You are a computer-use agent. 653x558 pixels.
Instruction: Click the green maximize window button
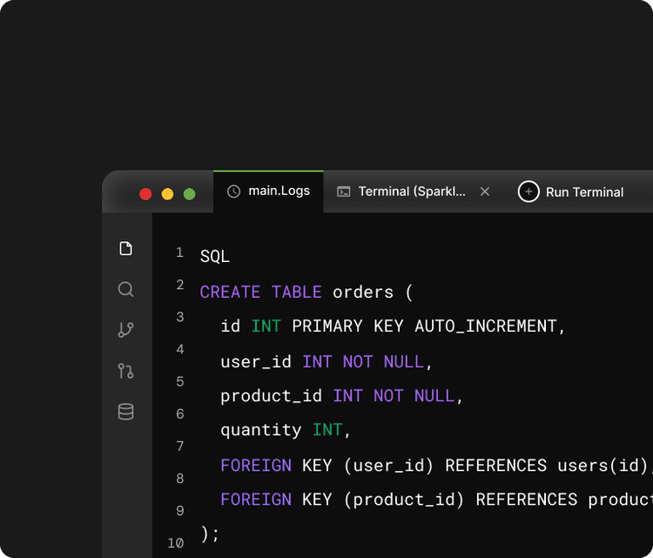[189, 194]
